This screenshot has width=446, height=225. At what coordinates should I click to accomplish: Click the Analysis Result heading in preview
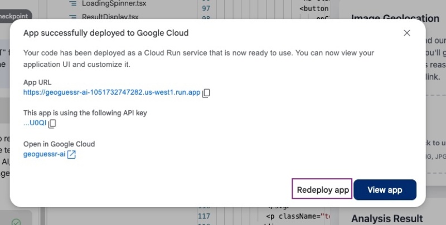coord(387,219)
